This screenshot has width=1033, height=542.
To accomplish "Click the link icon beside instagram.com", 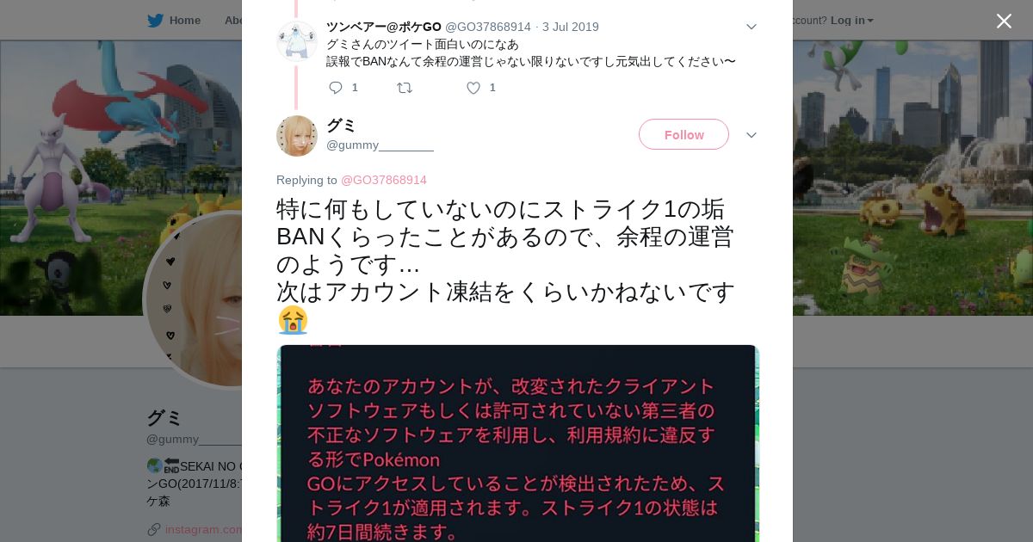I will click(x=154, y=529).
